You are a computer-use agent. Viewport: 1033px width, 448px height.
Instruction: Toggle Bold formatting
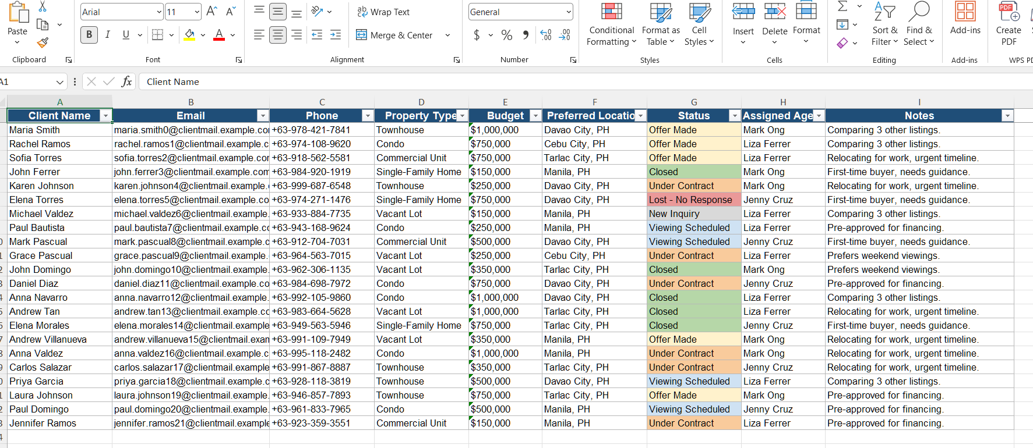[x=89, y=35]
